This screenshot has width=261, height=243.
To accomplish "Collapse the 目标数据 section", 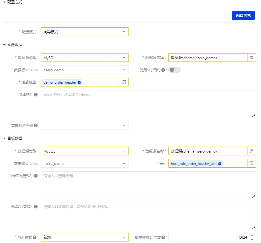I will click(4, 138).
